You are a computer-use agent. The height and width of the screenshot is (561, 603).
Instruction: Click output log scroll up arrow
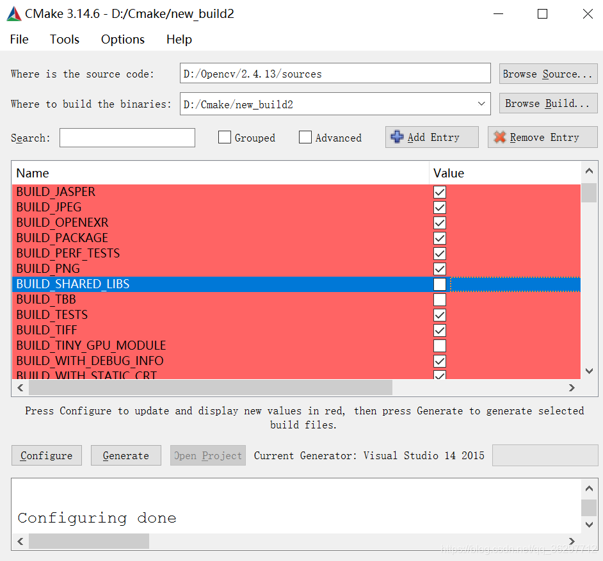click(x=589, y=489)
